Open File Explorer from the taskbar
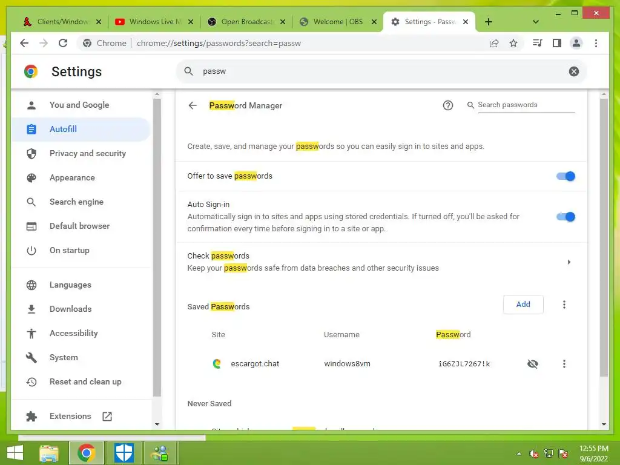620x465 pixels. 49,453
